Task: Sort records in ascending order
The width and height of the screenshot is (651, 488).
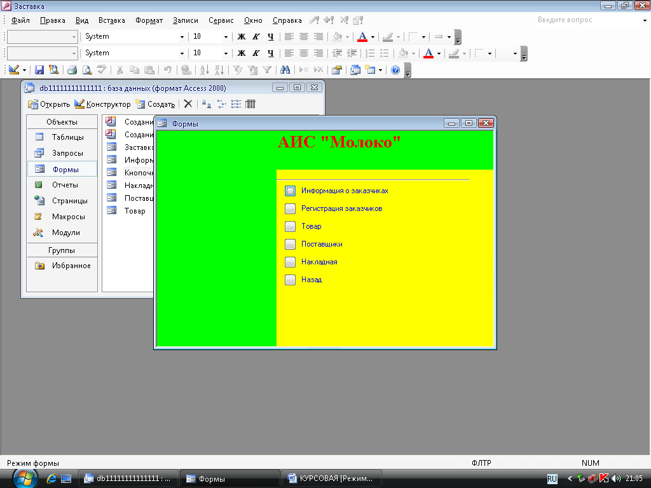Action: [x=204, y=70]
